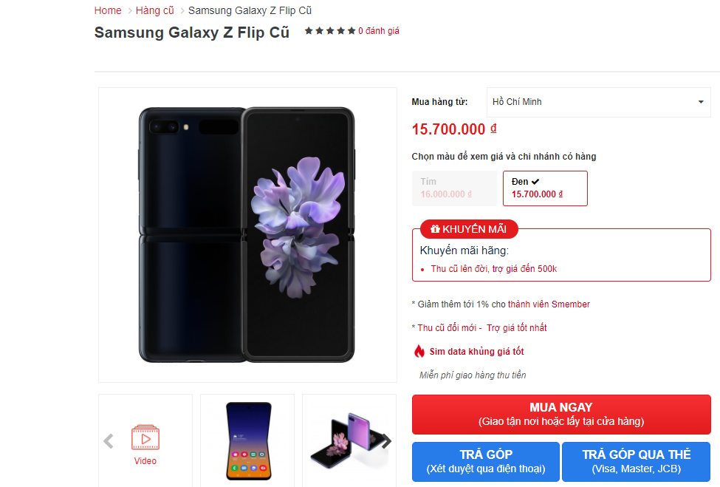Click the star rating icons
The height and width of the screenshot is (487, 720).
pyautogui.click(x=330, y=31)
